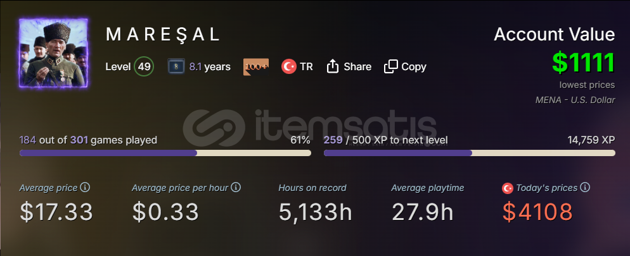Click the Share icon
Screen dimensions: 630x256
click(333, 66)
